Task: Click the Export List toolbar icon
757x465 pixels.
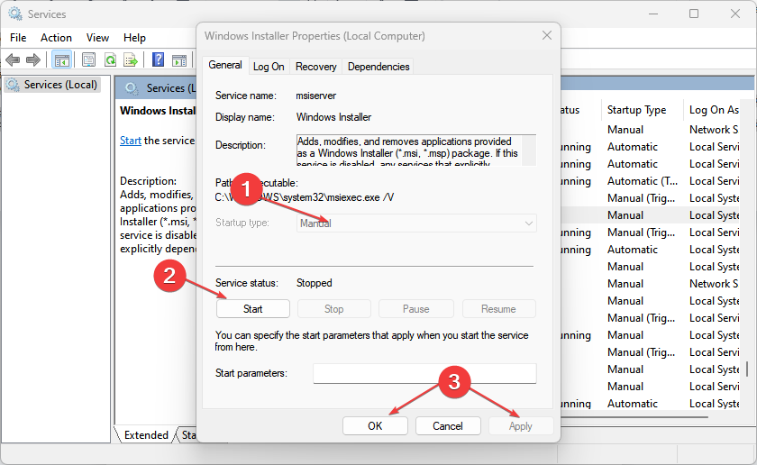Action: (x=131, y=60)
